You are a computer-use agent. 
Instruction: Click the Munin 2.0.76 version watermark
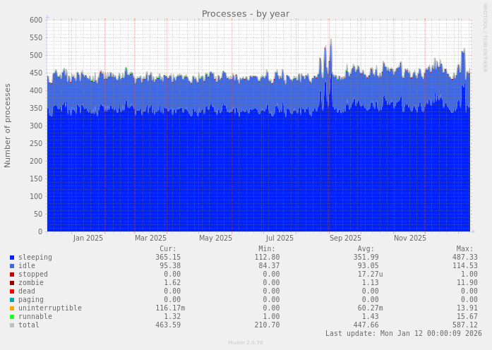click(x=246, y=343)
